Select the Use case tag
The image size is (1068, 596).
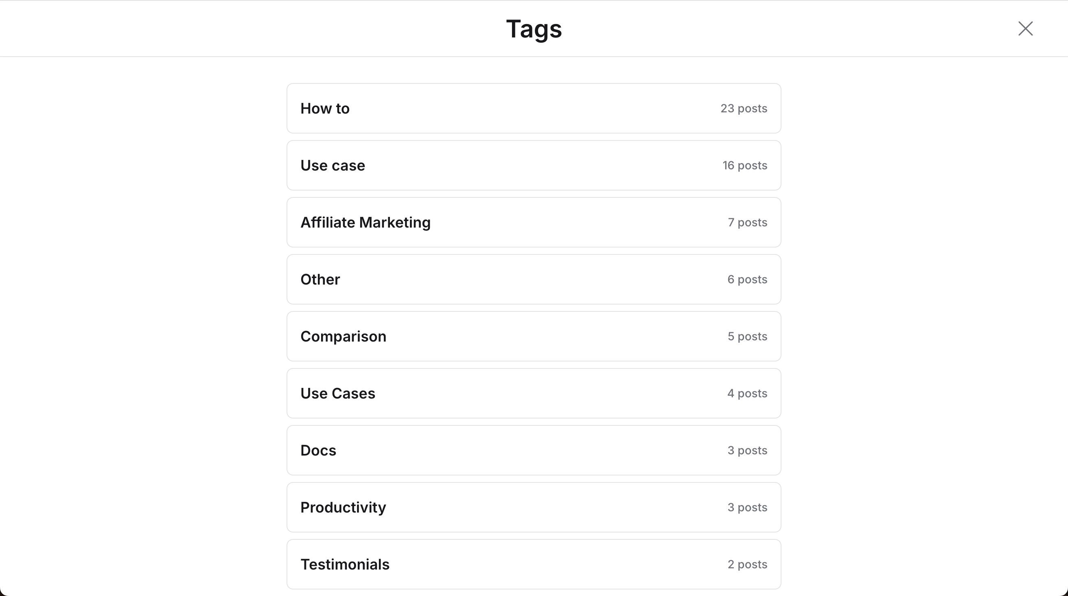(x=534, y=165)
